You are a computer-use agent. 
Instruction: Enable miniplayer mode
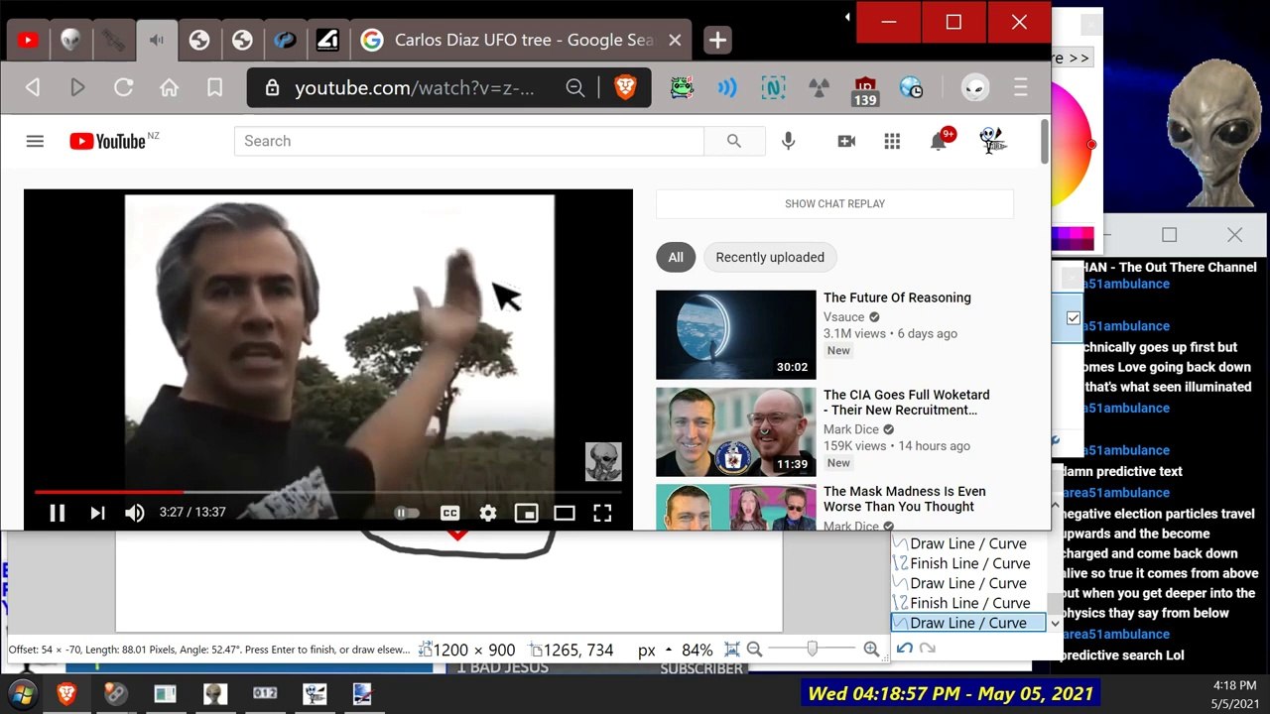tap(526, 513)
